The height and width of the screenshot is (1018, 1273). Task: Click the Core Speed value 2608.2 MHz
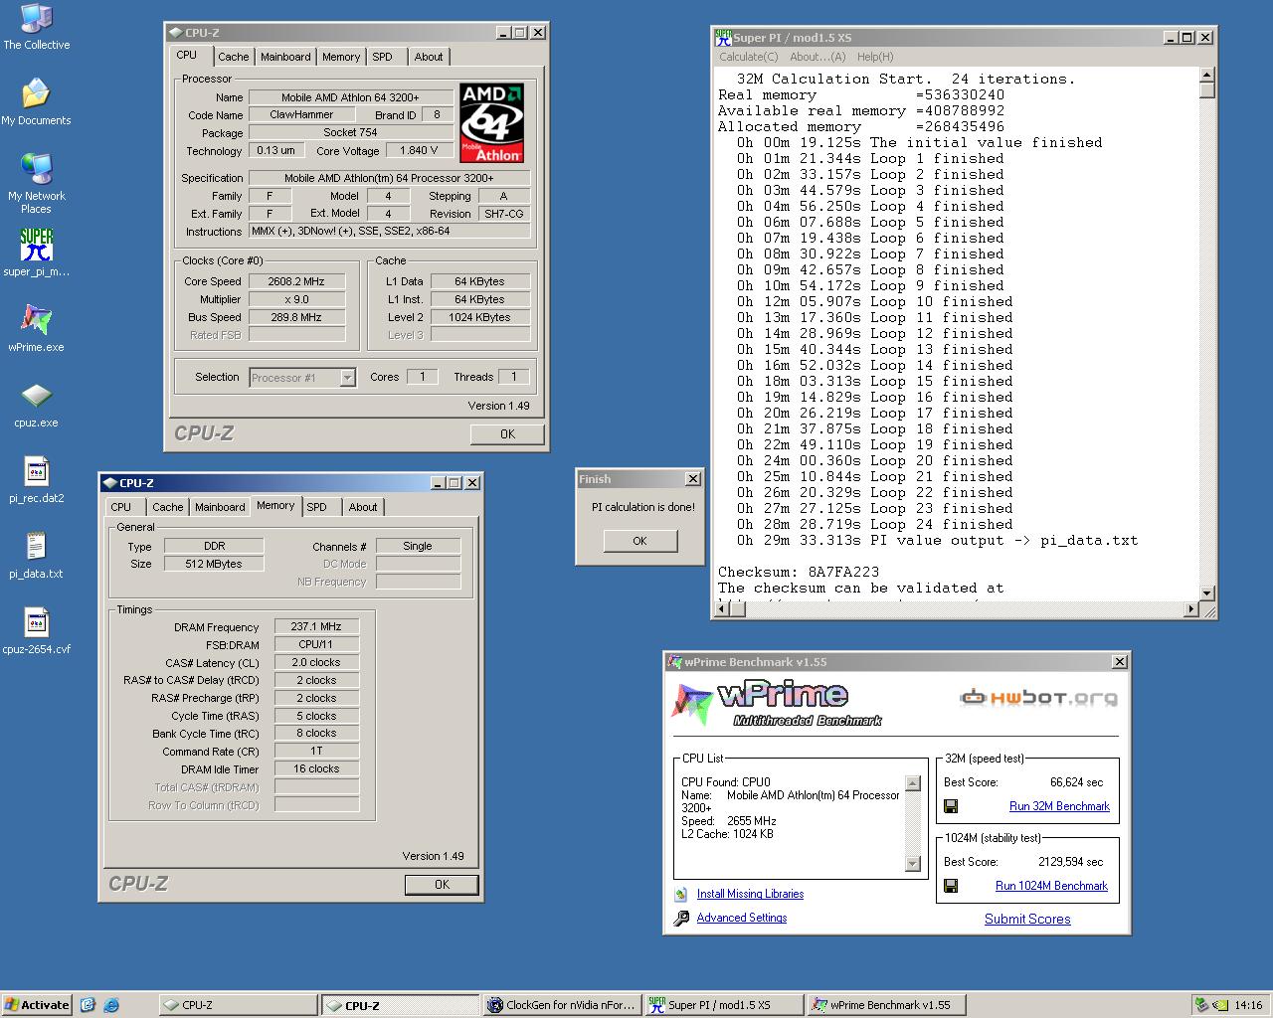[x=296, y=281]
